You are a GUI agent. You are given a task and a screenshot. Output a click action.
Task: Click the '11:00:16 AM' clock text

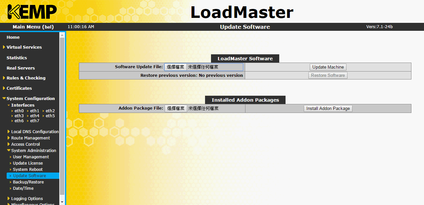tap(81, 27)
